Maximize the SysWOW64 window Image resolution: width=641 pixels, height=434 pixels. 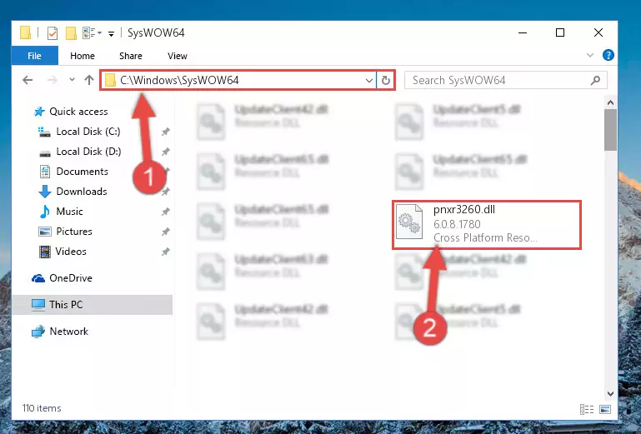(560, 32)
